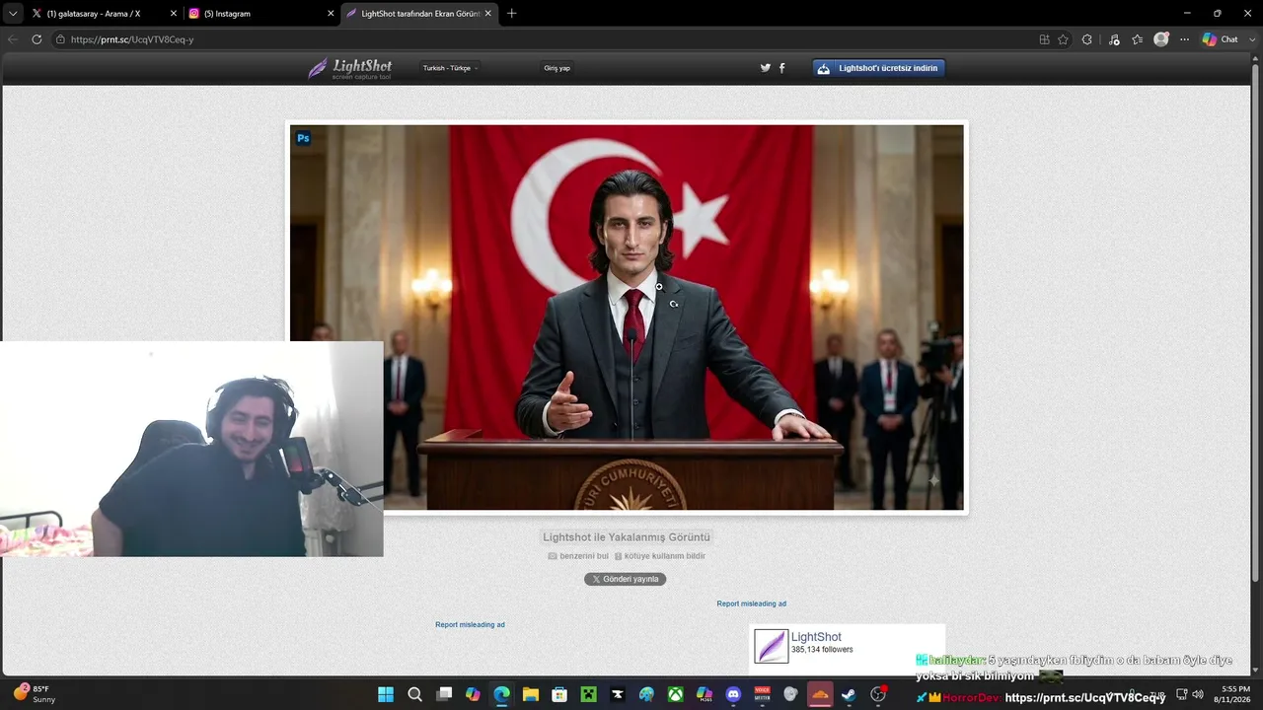Click the Gönderi yayınla post button
The image size is (1263, 710).
[626, 579]
